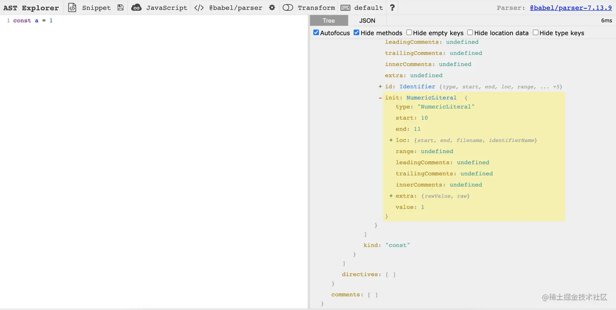
Task: Click the comments key
Action: click(345, 295)
